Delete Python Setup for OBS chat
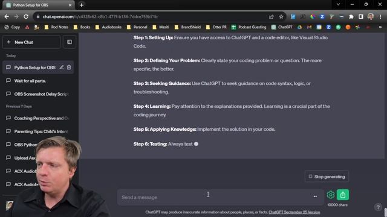Screen dimensions: 387x217 pos(69,67)
